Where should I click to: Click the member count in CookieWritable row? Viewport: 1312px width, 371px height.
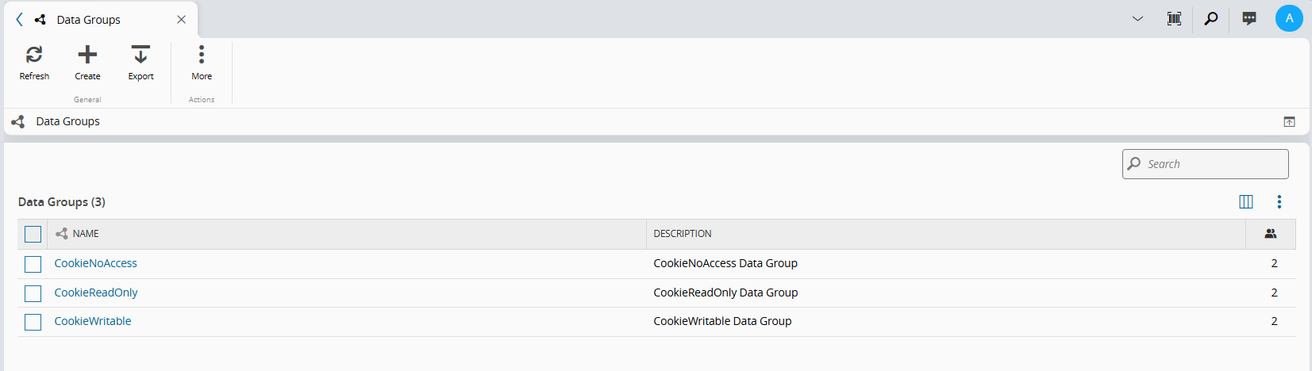click(x=1274, y=321)
